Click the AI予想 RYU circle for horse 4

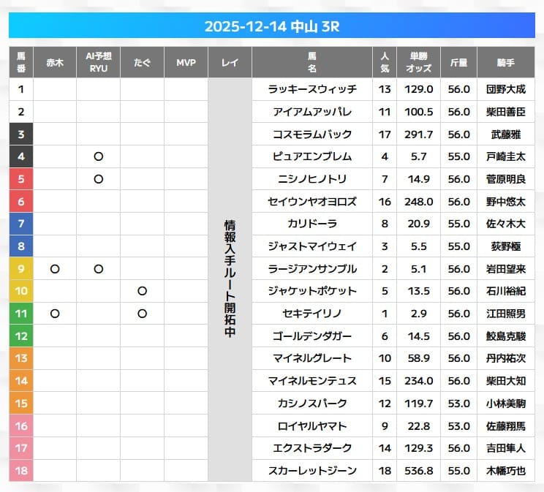coord(98,156)
